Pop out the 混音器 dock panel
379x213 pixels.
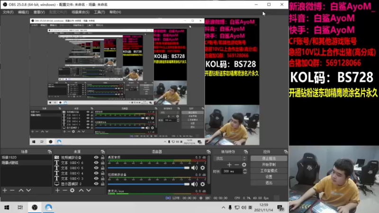click(208, 151)
